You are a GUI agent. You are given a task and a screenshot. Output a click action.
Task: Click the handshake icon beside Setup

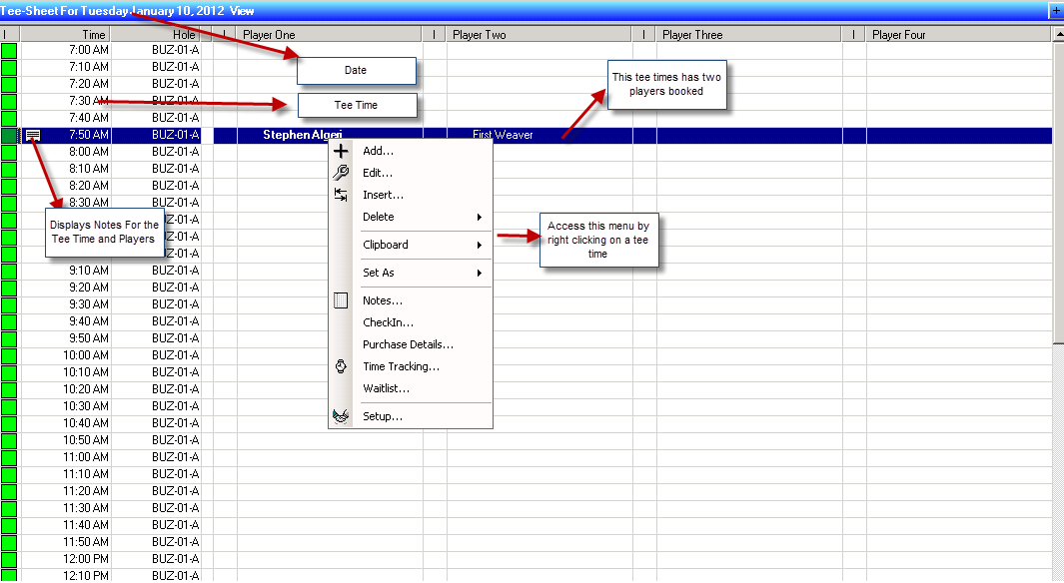[x=341, y=416]
